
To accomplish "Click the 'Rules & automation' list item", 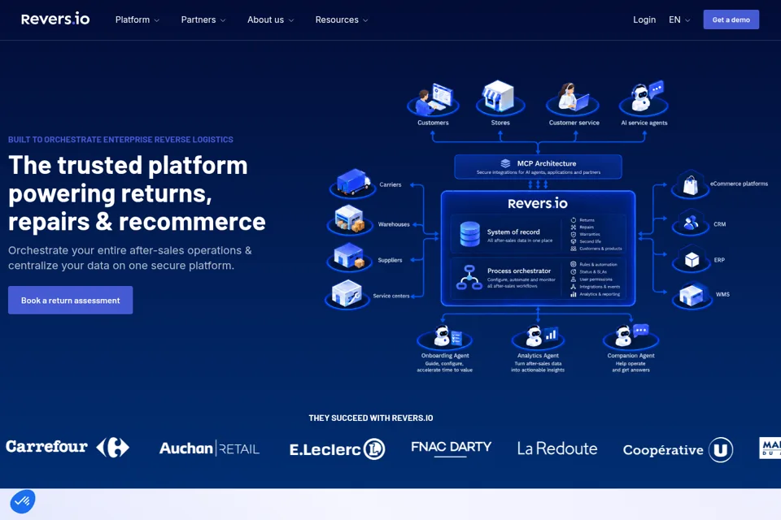I will pyautogui.click(x=594, y=264).
